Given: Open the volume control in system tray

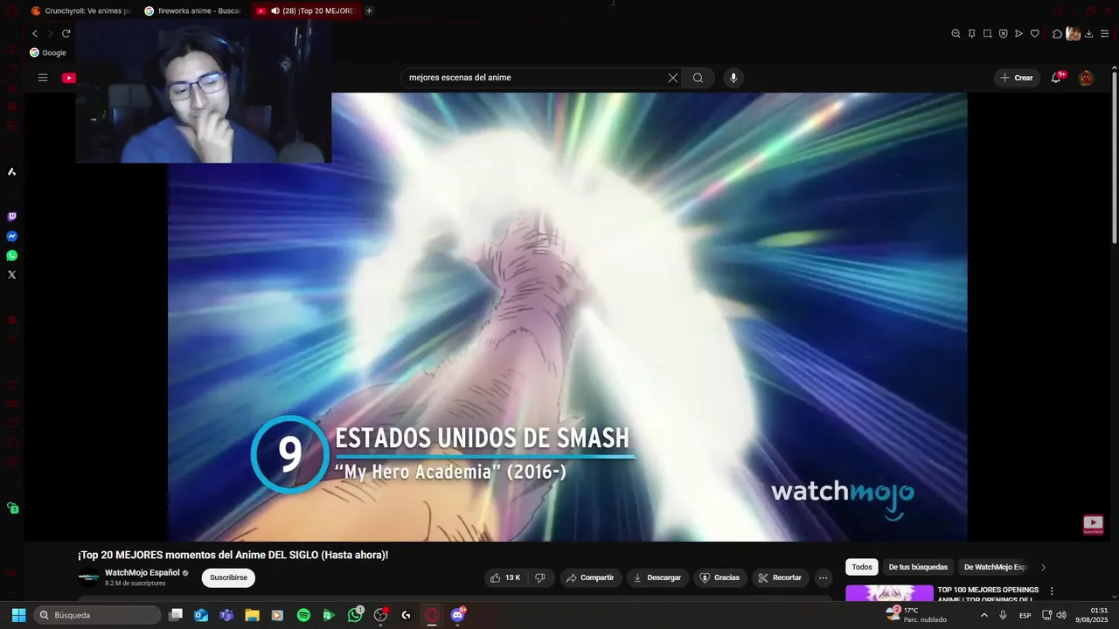Looking at the screenshot, I should coord(1061,615).
